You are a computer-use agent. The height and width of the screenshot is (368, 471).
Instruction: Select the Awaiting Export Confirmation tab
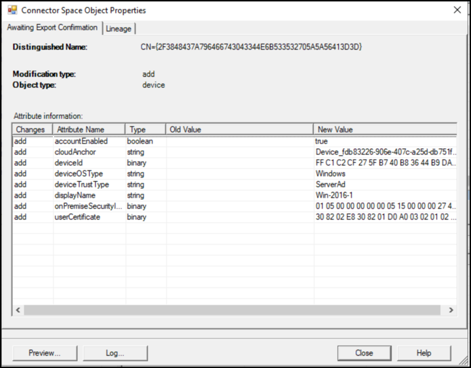(x=52, y=28)
